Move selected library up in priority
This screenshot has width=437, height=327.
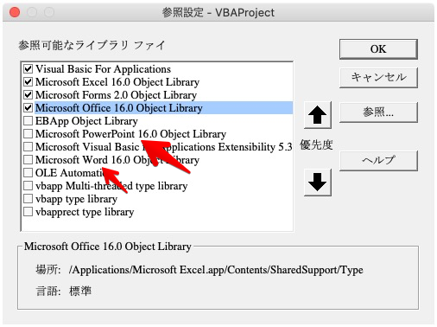(318, 115)
